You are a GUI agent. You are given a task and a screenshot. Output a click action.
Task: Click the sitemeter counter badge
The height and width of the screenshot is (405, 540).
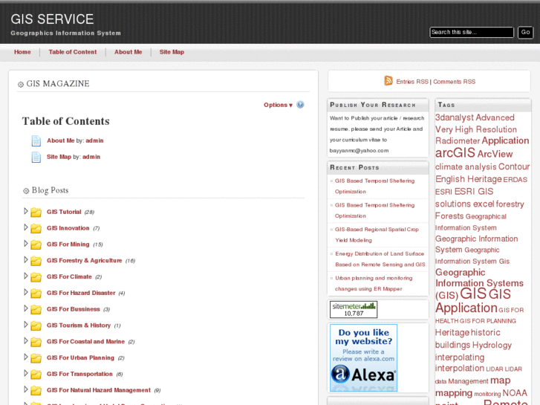pyautogui.click(x=354, y=309)
